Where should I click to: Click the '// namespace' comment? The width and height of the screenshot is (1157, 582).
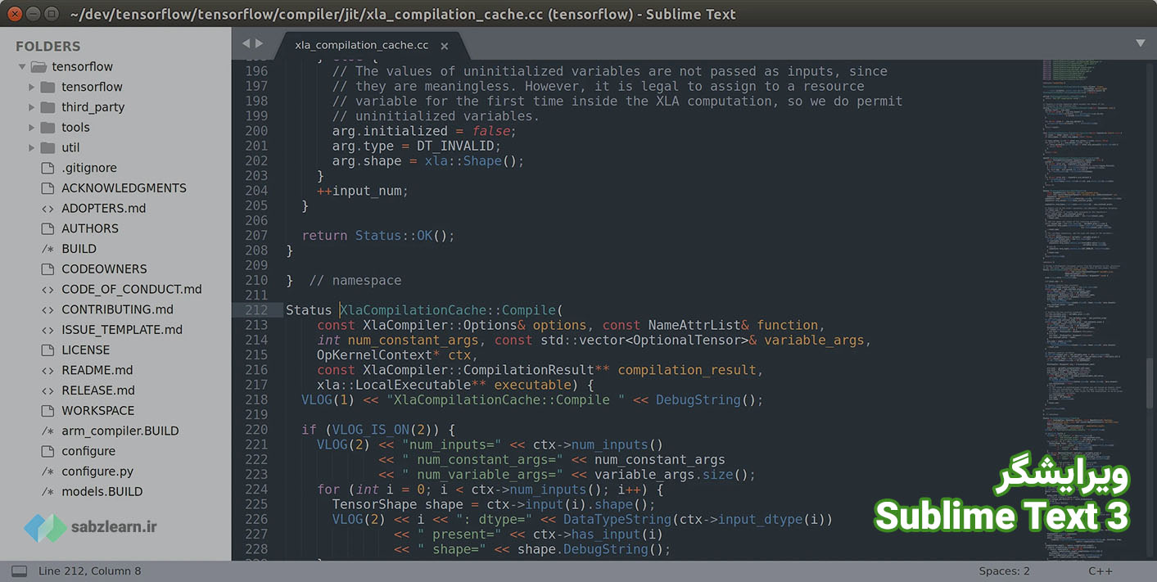[355, 281]
